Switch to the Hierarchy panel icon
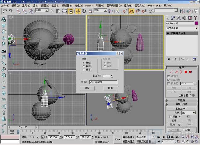This screenshot has height=145, width=200. pyautogui.click(x=179, y=18)
